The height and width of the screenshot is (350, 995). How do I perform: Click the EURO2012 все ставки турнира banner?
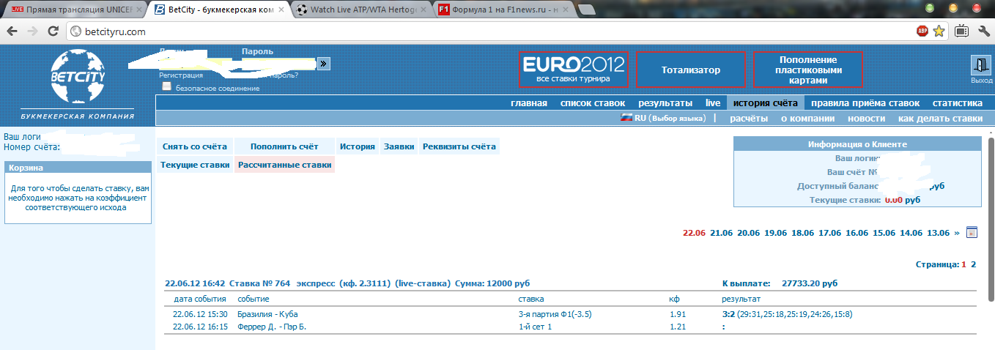tap(574, 69)
